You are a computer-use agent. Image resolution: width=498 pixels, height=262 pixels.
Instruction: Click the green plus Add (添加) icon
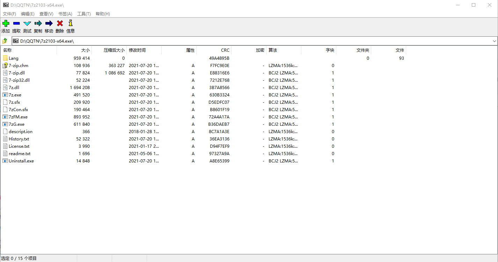click(x=6, y=23)
